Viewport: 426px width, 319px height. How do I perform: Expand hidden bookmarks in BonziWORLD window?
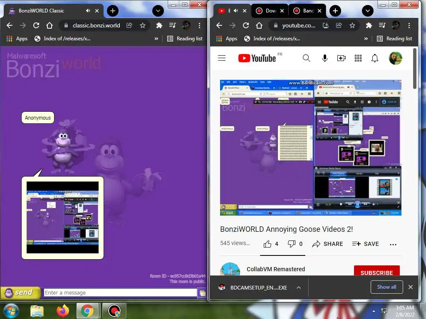click(156, 39)
